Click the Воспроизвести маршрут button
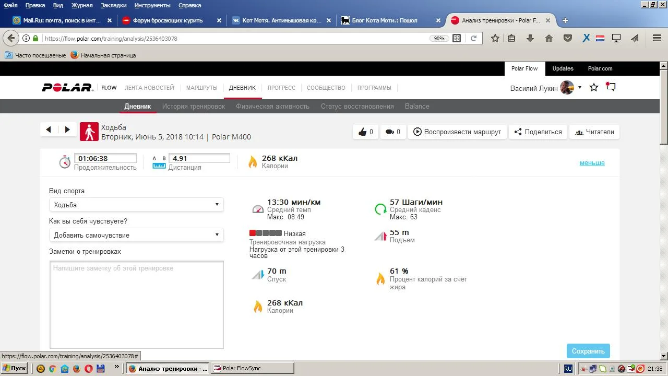The height and width of the screenshot is (376, 668). 457,132
